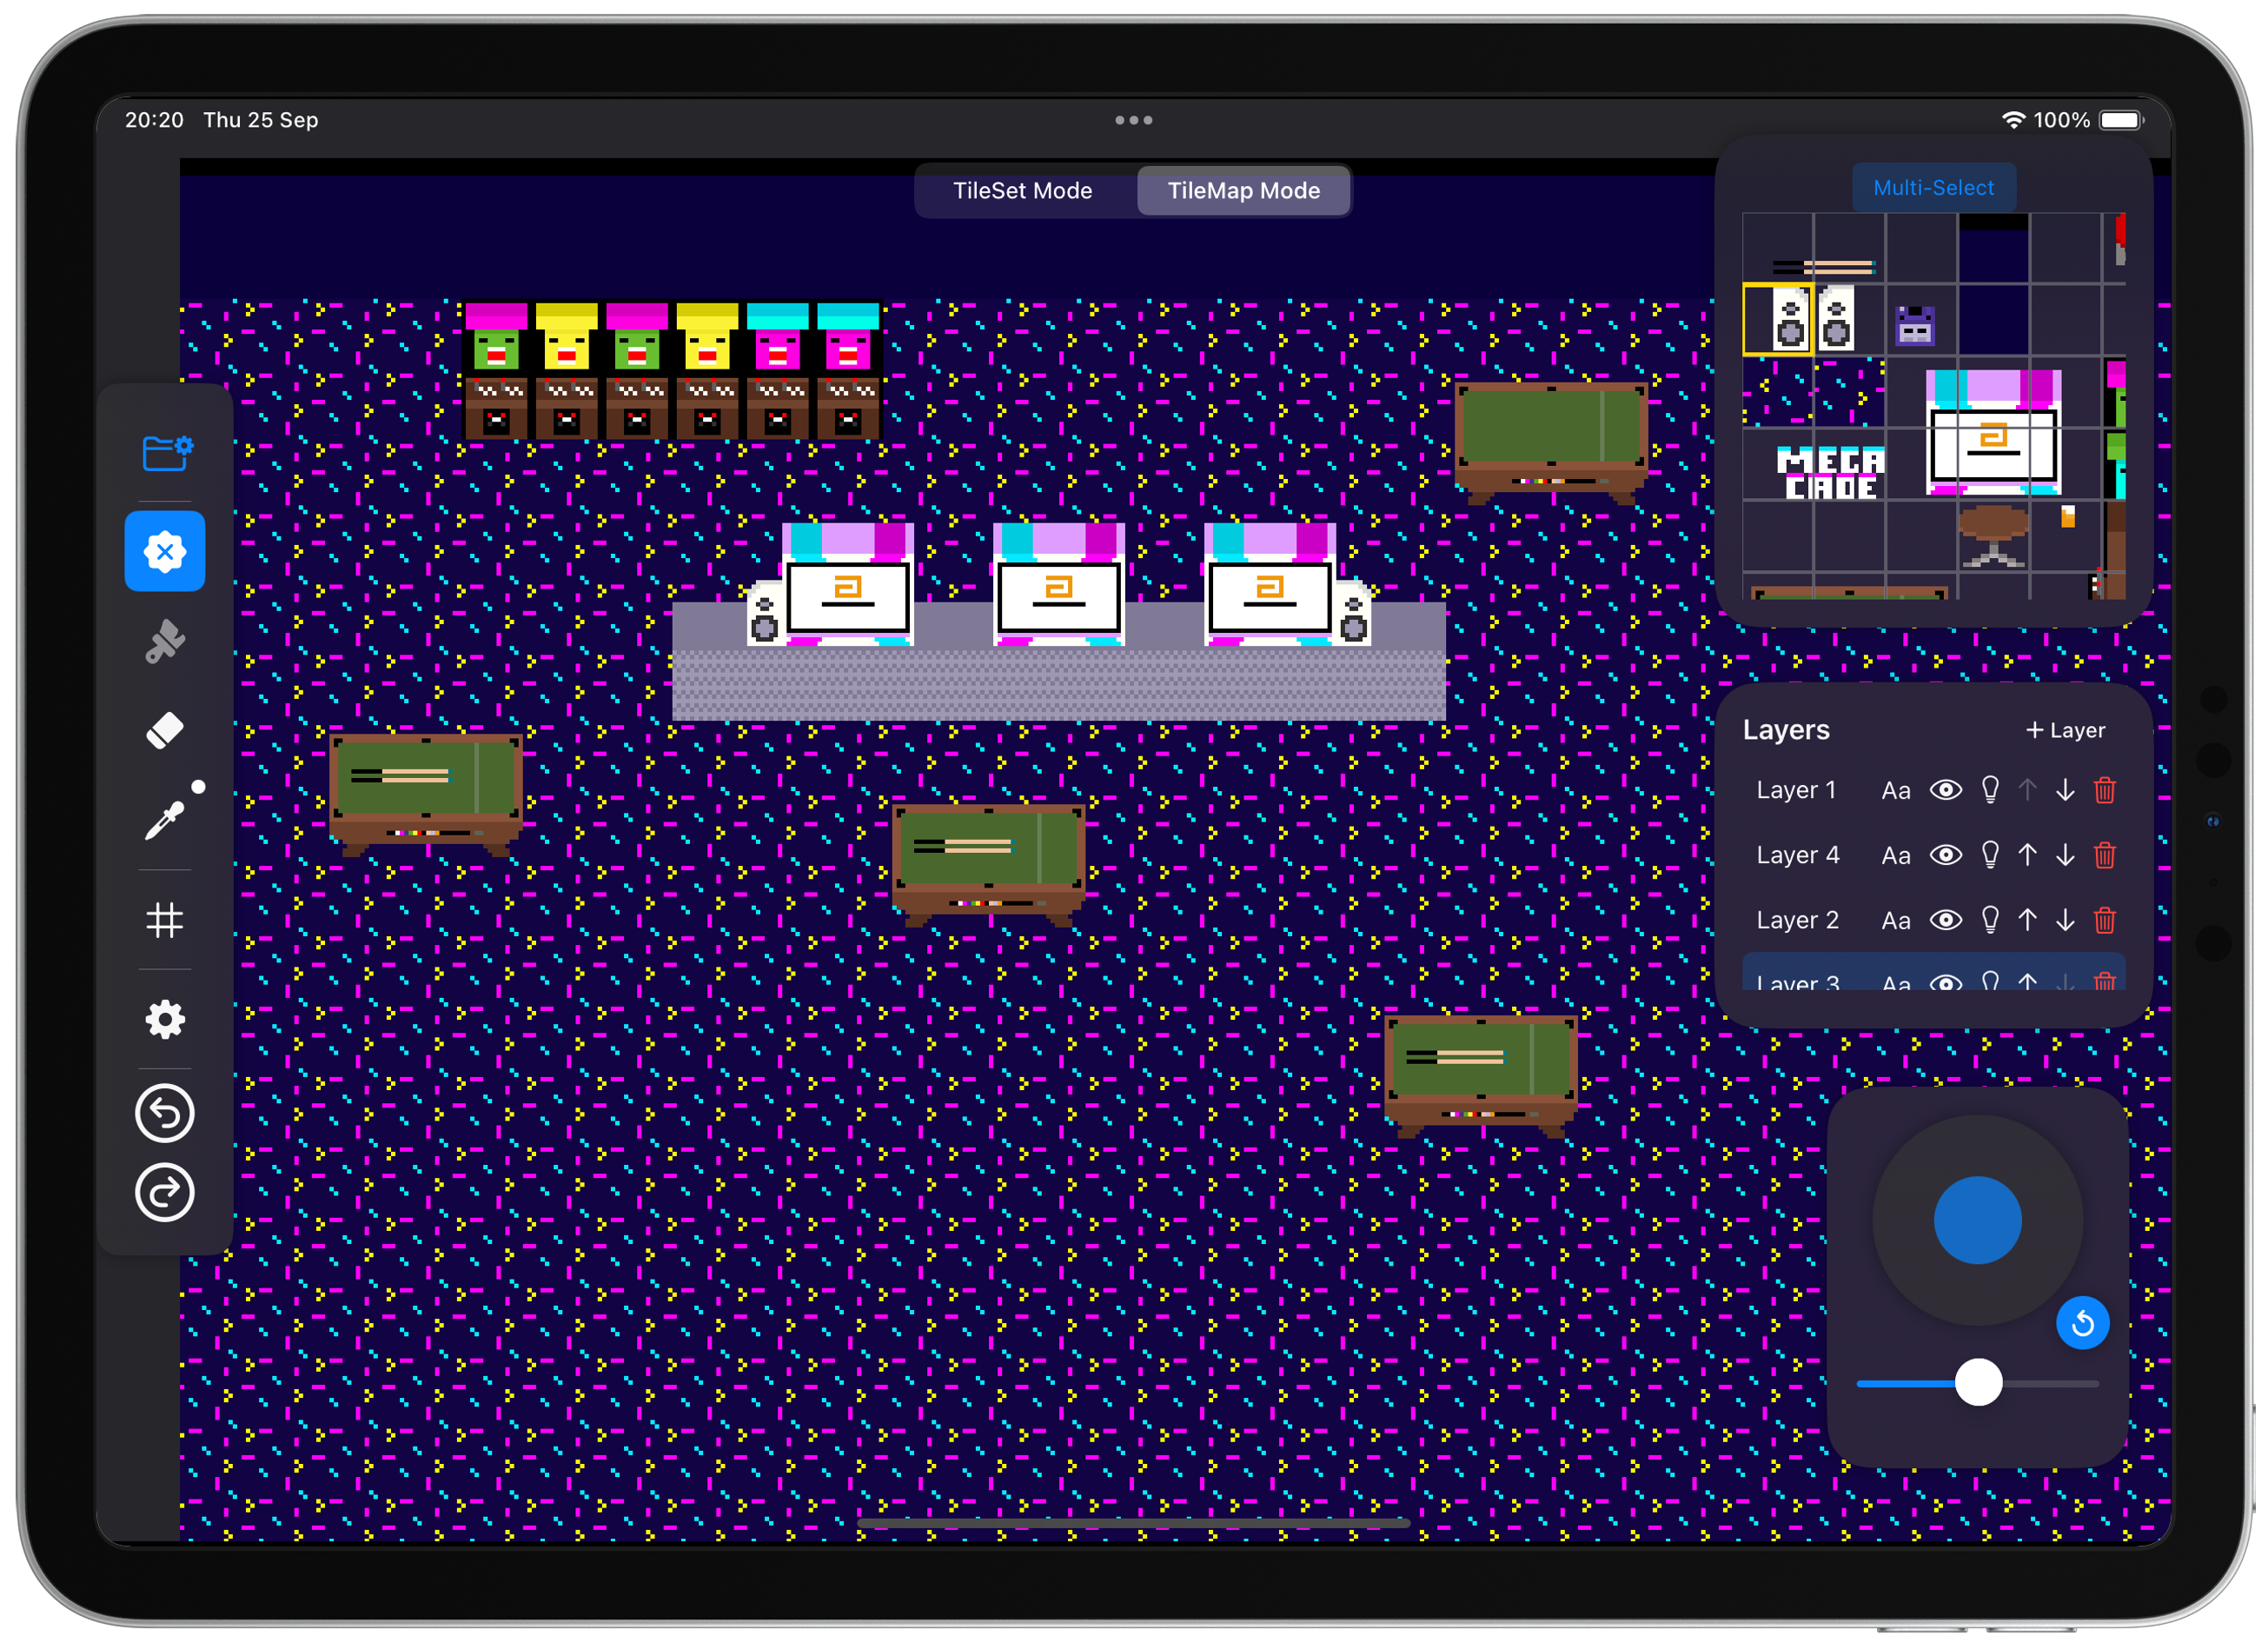Toggle Layer 2 visibility eye
Image resolution: width=2268 pixels, height=1643 pixels.
(x=1945, y=921)
